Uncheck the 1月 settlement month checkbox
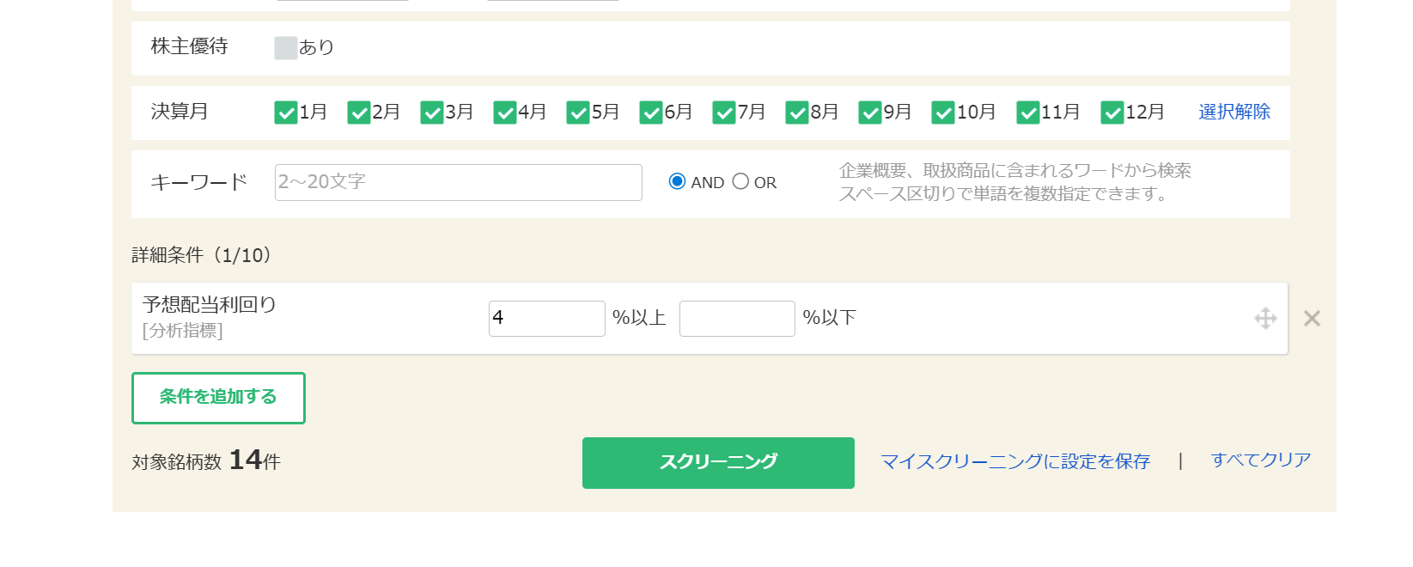This screenshot has height=567, width=1413. tap(286, 113)
